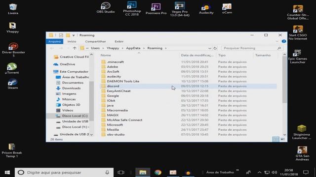Open Prison Break Temp 1 folder icon
This screenshot has height=177, width=316.
point(12,150)
